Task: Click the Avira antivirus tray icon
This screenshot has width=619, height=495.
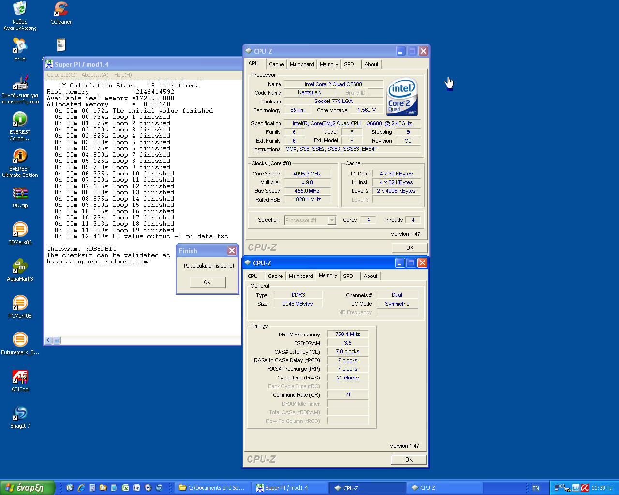Action: (585, 488)
